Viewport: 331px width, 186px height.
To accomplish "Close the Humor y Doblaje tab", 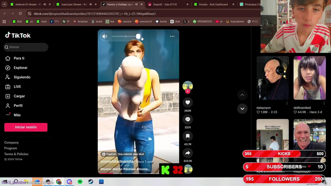I will click(x=141, y=4).
